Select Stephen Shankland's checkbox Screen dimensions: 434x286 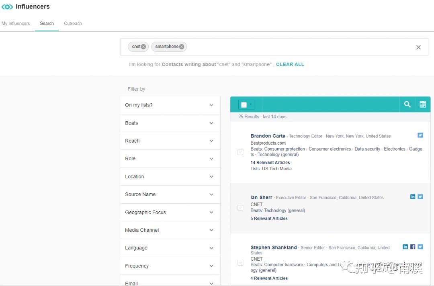(x=240, y=262)
